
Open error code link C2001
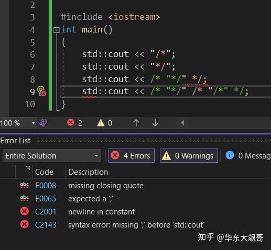click(46, 212)
